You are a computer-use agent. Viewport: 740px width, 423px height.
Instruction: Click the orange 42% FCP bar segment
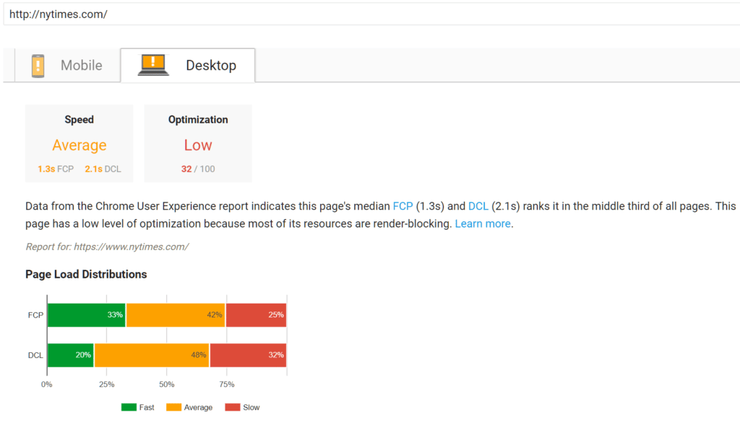176,315
